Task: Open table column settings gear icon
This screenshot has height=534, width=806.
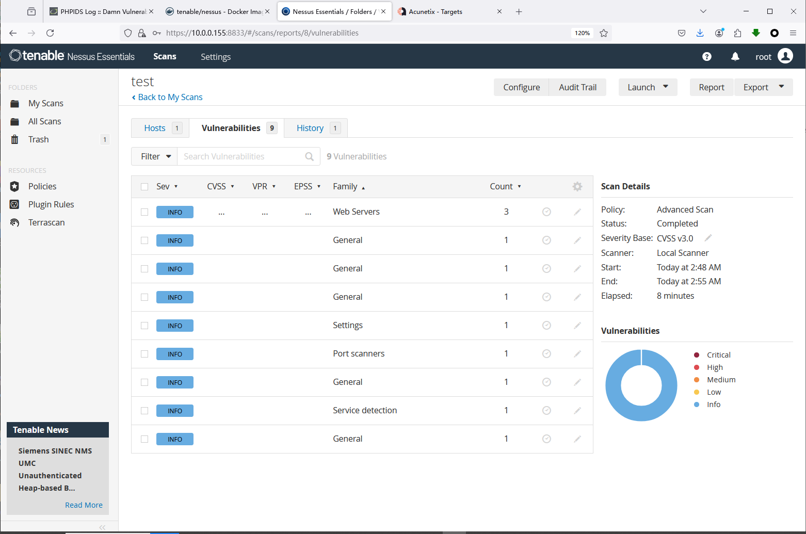Action: [x=577, y=186]
